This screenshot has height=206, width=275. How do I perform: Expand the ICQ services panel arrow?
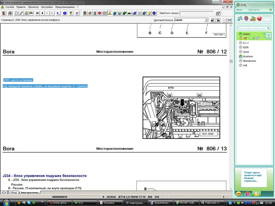254,23
